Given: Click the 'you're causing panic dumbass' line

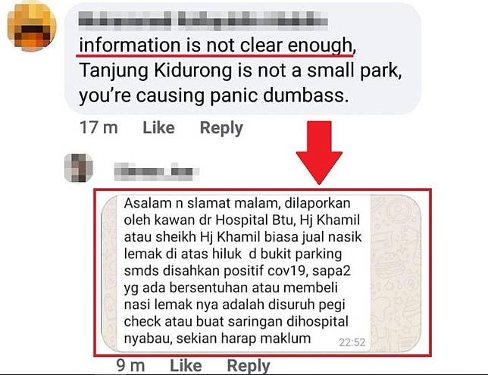Looking at the screenshot, I should (214, 95).
